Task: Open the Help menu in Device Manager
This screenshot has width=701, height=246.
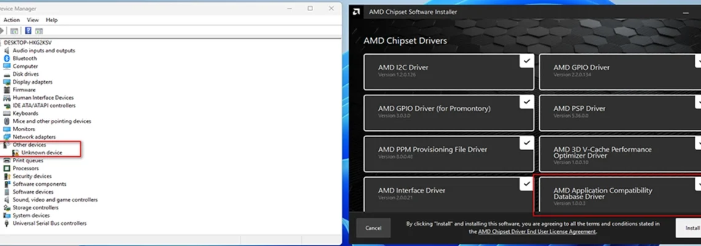Action: point(52,20)
